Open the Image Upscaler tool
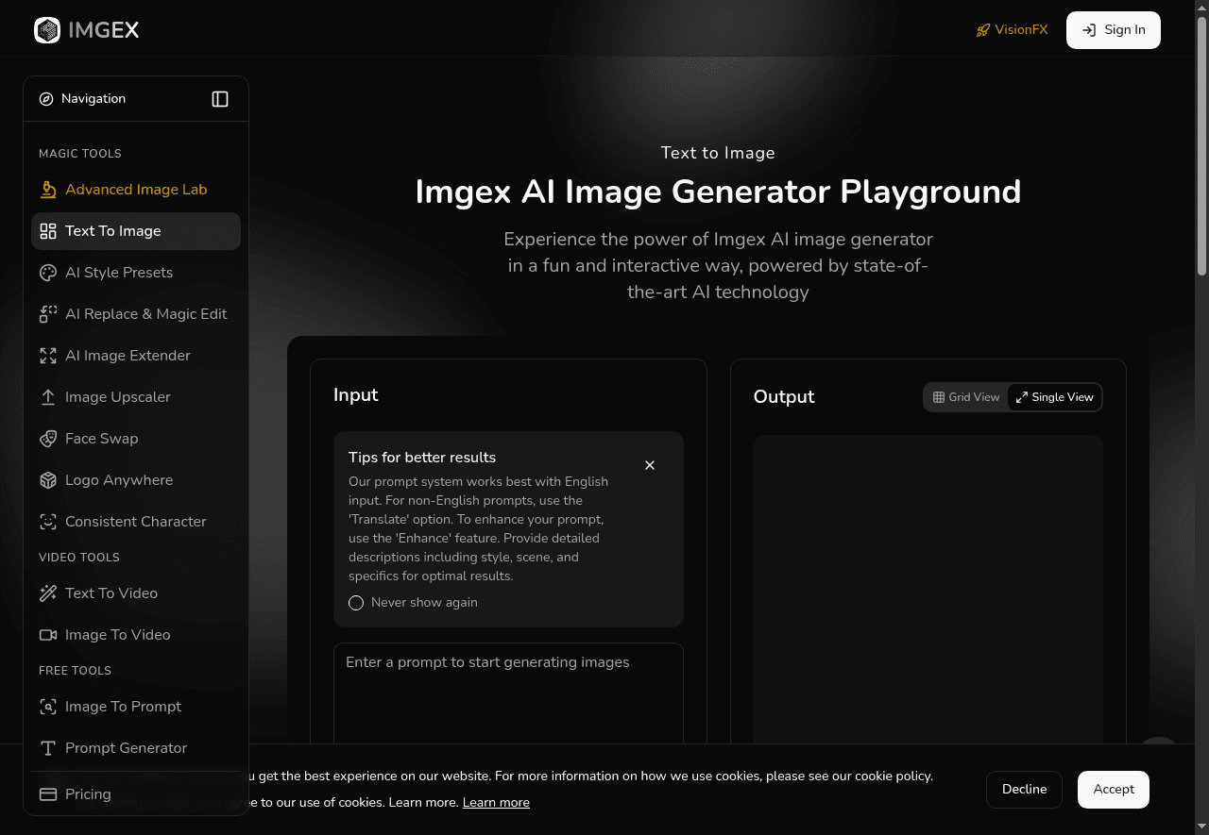The image size is (1209, 835). click(x=116, y=397)
